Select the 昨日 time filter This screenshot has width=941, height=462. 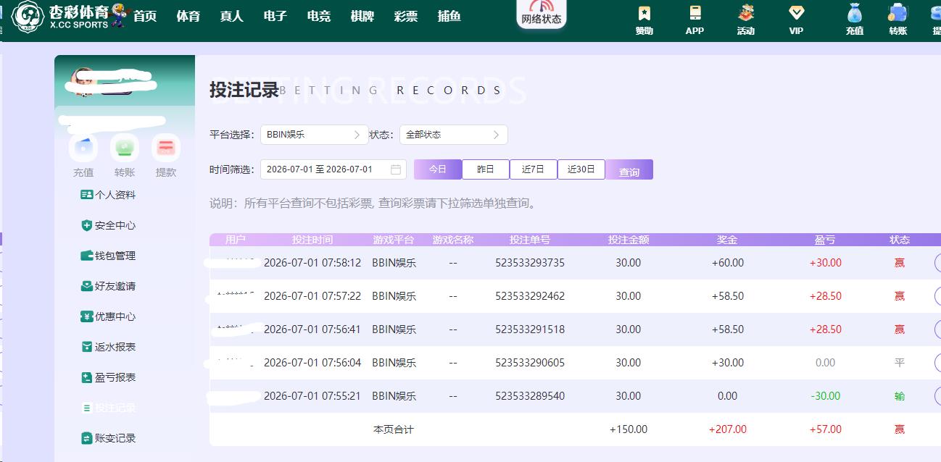486,169
